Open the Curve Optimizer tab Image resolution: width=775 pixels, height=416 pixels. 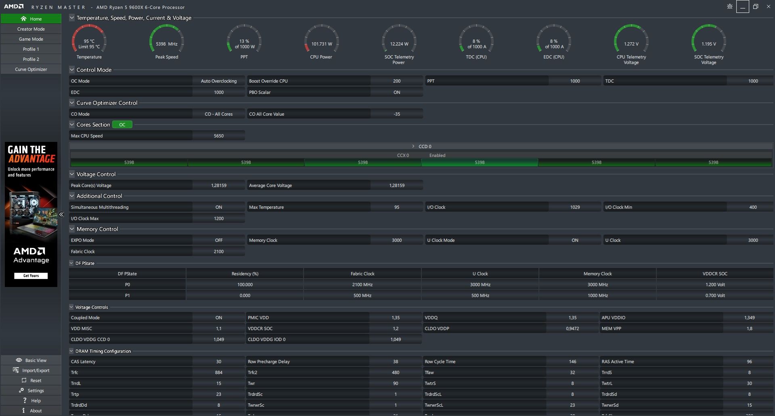31,69
